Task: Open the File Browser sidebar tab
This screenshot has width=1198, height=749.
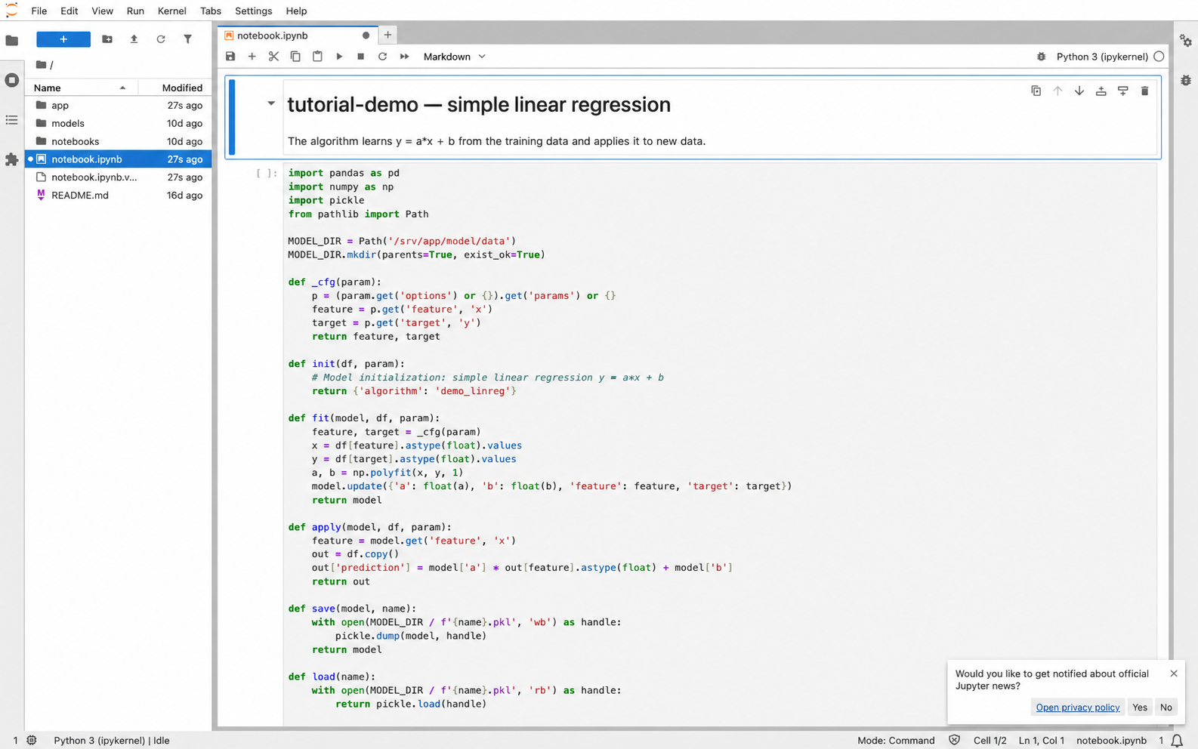Action: click(x=11, y=40)
